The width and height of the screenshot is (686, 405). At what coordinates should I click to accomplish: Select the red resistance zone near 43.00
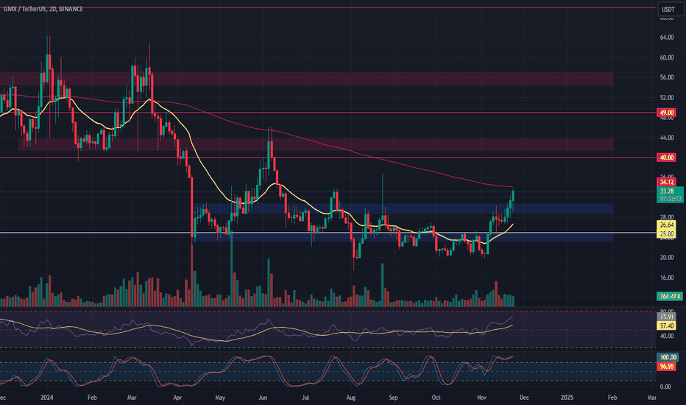(316, 144)
